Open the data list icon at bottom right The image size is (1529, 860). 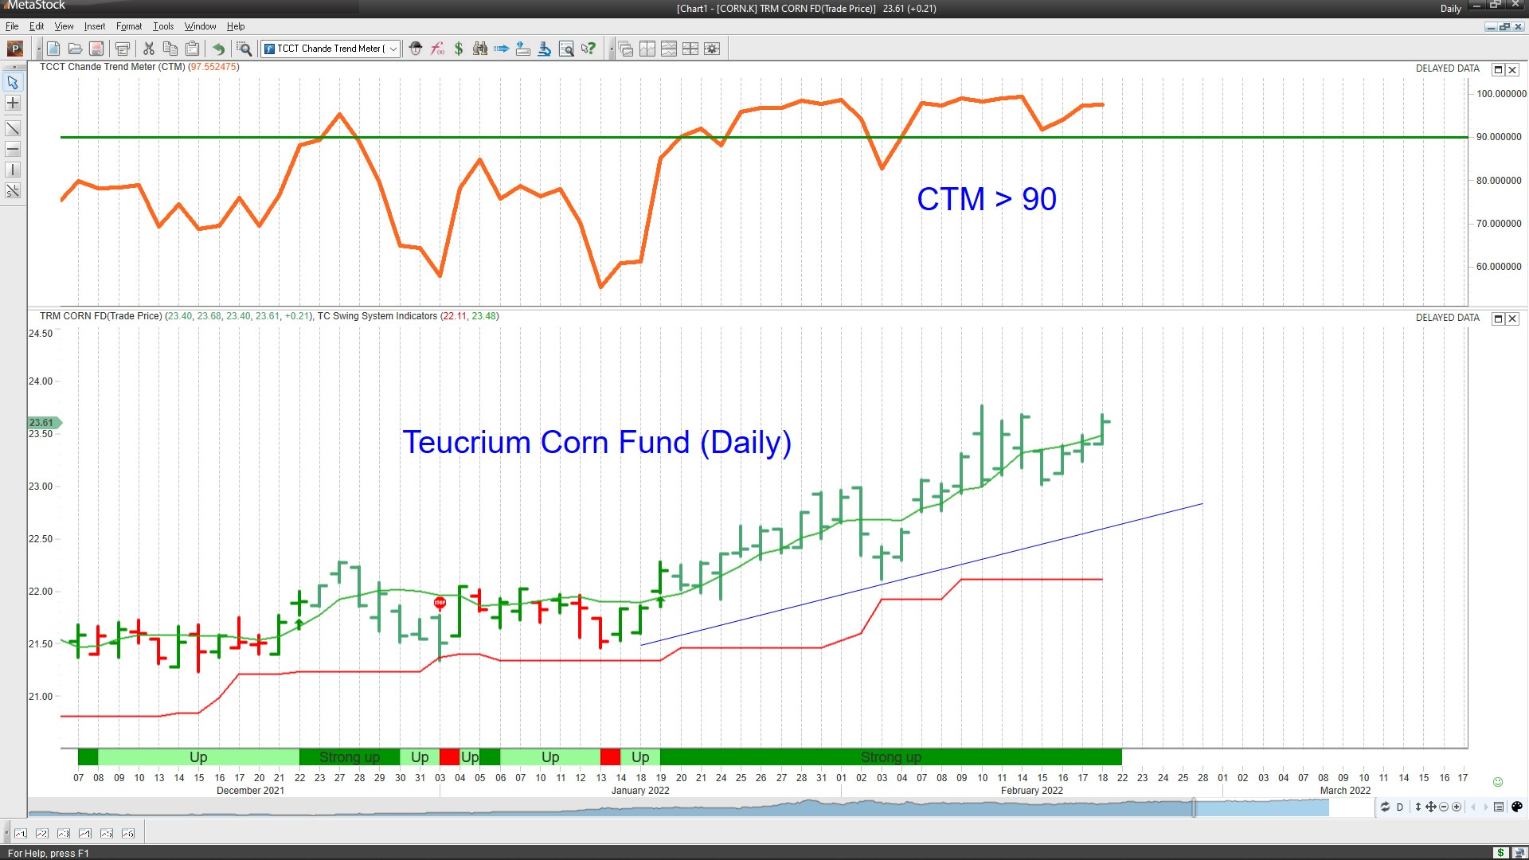[1499, 807]
